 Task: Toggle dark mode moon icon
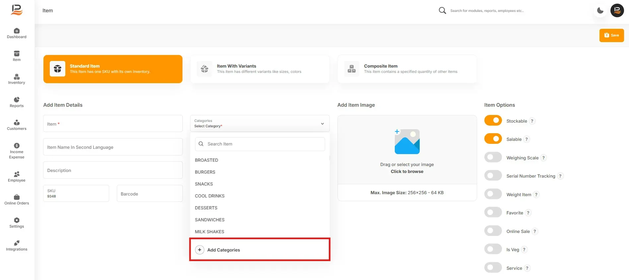pos(600,11)
